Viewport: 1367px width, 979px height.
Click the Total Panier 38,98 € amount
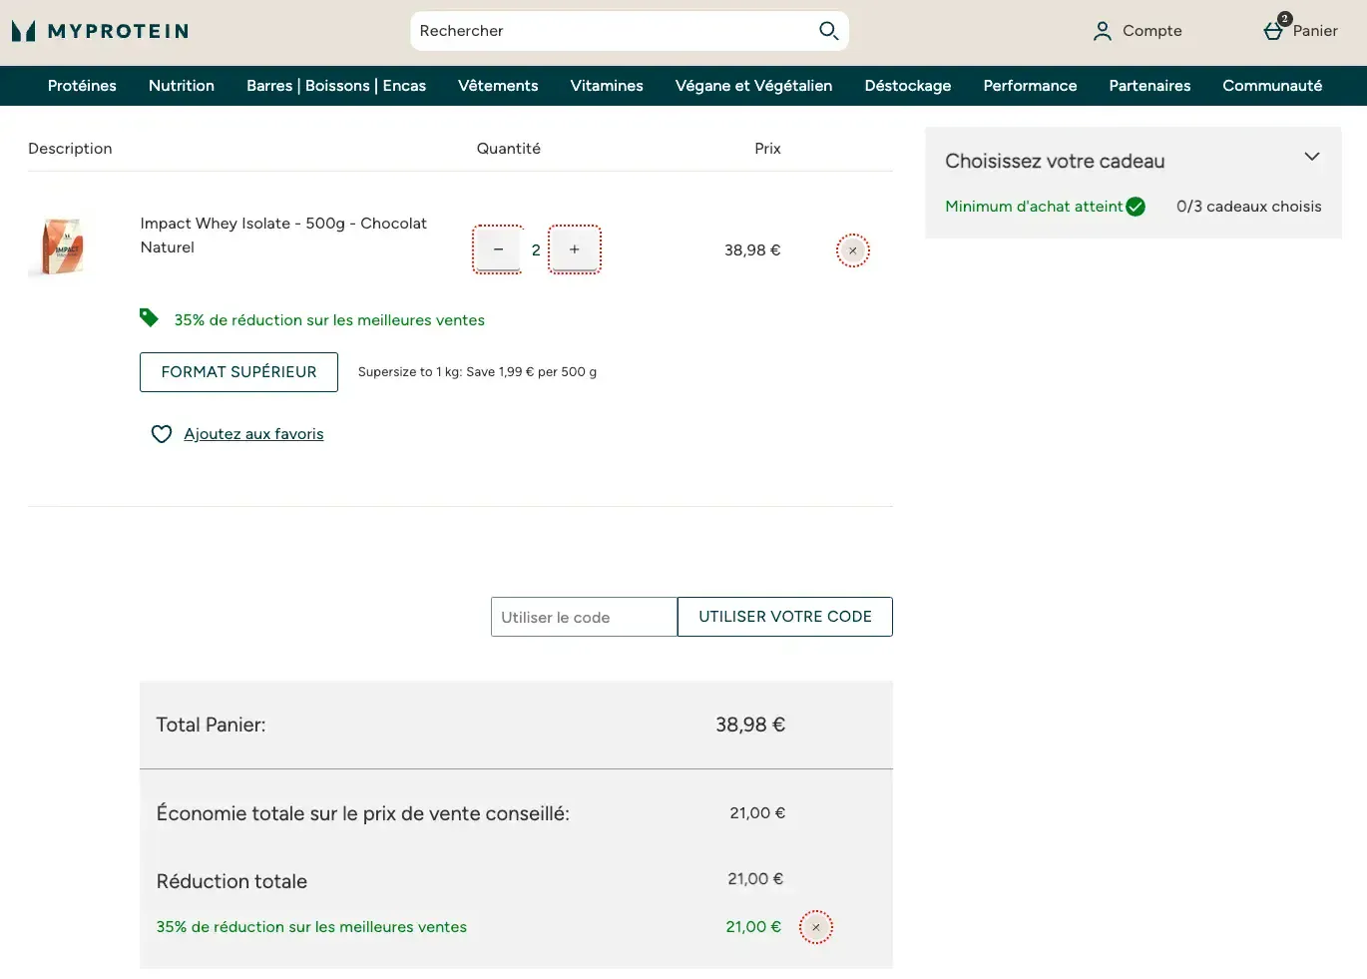(750, 725)
